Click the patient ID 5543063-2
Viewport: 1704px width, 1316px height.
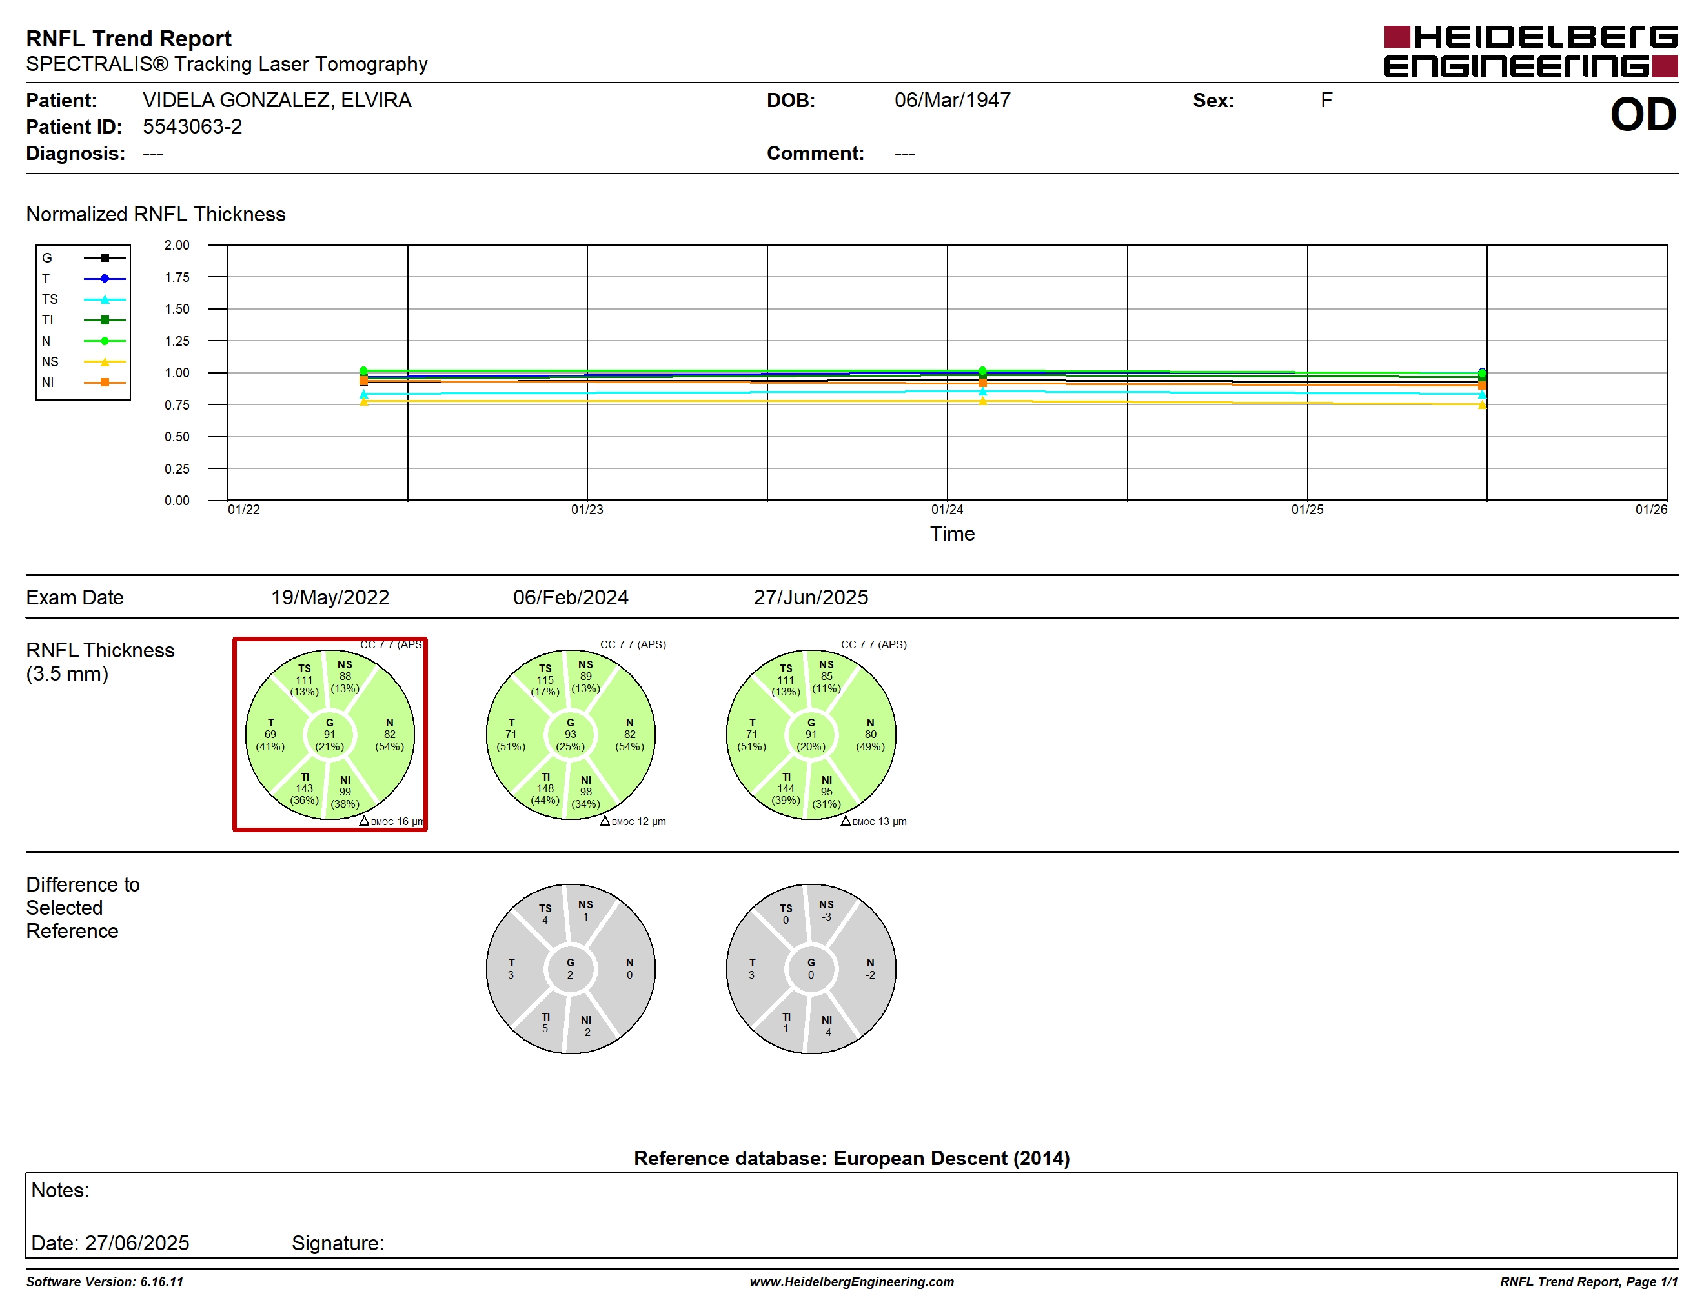click(x=192, y=126)
